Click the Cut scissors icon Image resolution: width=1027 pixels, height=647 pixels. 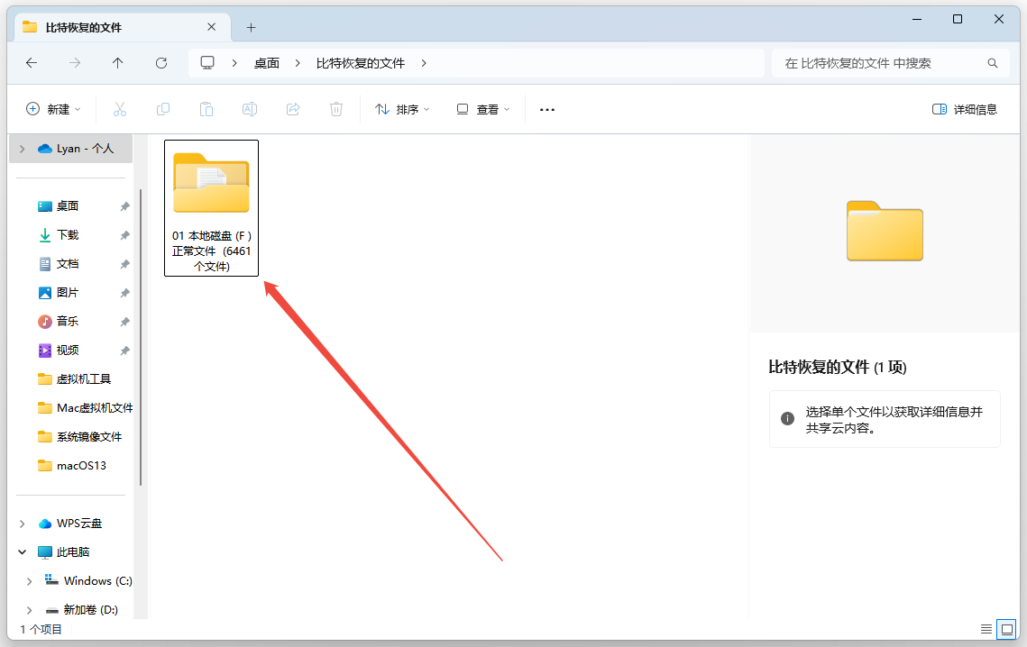point(120,109)
